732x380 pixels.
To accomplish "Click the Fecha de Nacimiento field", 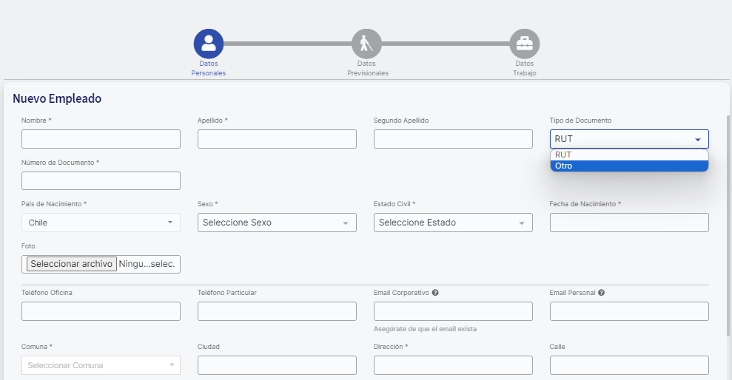I will click(629, 223).
